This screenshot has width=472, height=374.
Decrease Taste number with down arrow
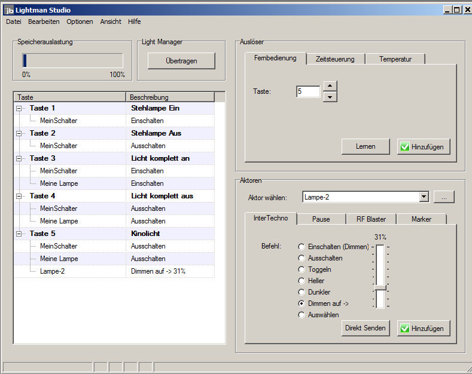tap(330, 97)
